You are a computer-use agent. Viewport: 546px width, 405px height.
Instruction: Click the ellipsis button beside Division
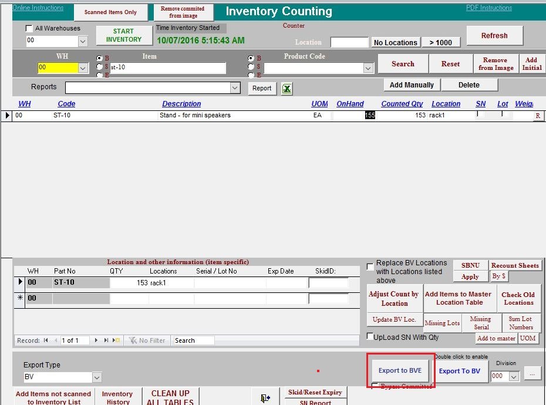pos(532,374)
